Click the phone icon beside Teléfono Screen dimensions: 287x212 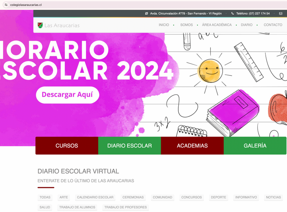[x=233, y=14]
